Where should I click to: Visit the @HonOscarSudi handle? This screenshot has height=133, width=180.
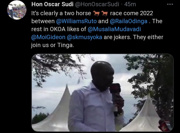[97, 4]
